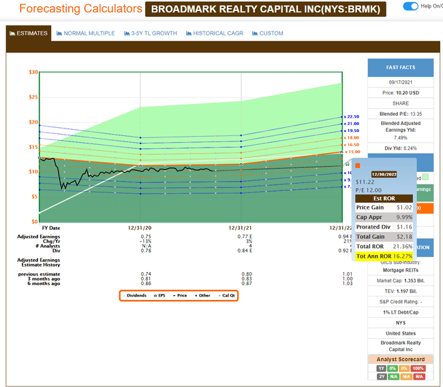Toggle Other series in chart legend
Screen dimensions: 443x387
(202, 296)
